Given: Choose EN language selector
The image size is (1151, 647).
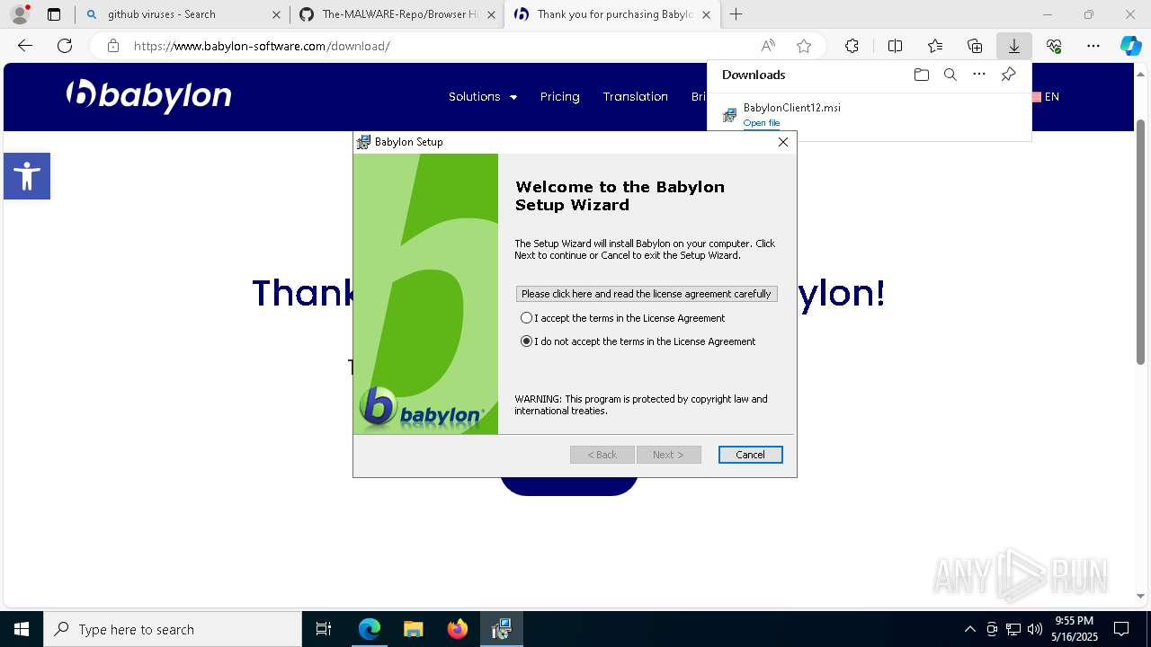Looking at the screenshot, I should click(x=1046, y=97).
